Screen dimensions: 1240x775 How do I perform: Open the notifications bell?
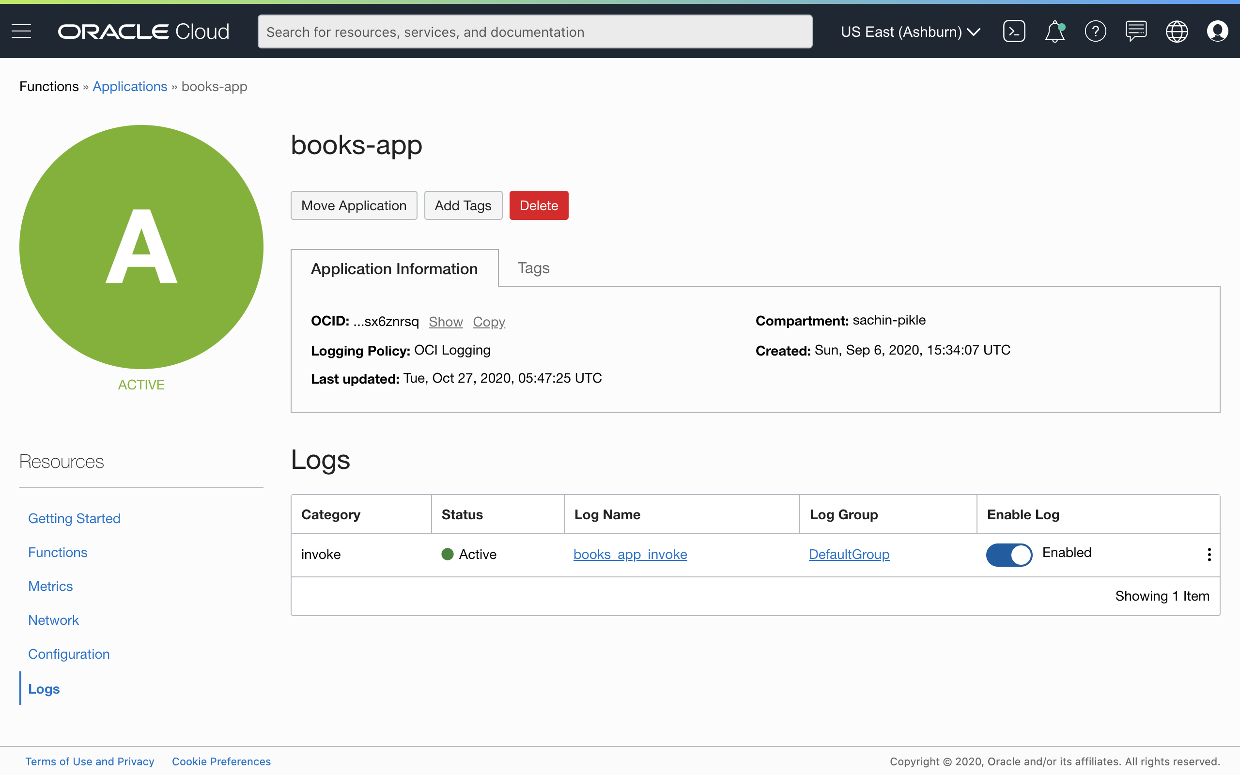(1054, 31)
